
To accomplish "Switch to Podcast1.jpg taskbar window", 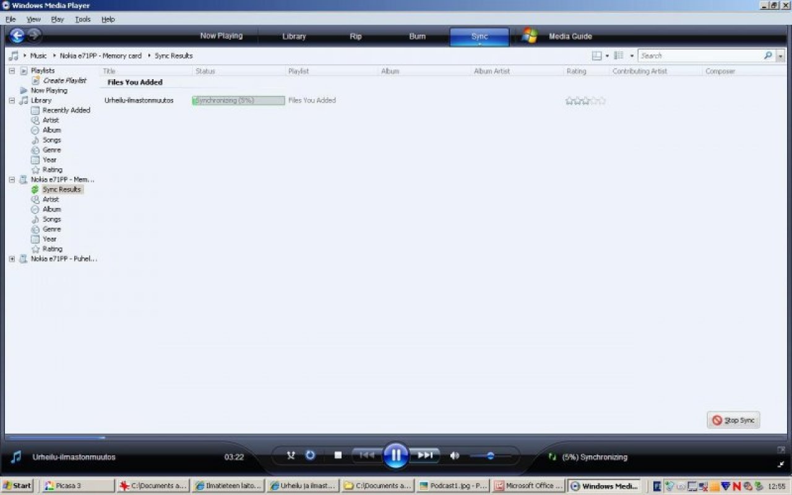I will (454, 486).
